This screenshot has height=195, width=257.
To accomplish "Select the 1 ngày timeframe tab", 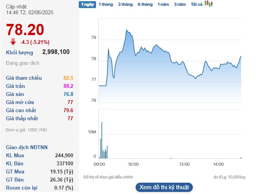I will tap(87, 4).
